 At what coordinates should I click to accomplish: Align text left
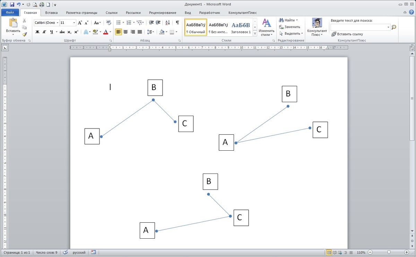(x=119, y=32)
